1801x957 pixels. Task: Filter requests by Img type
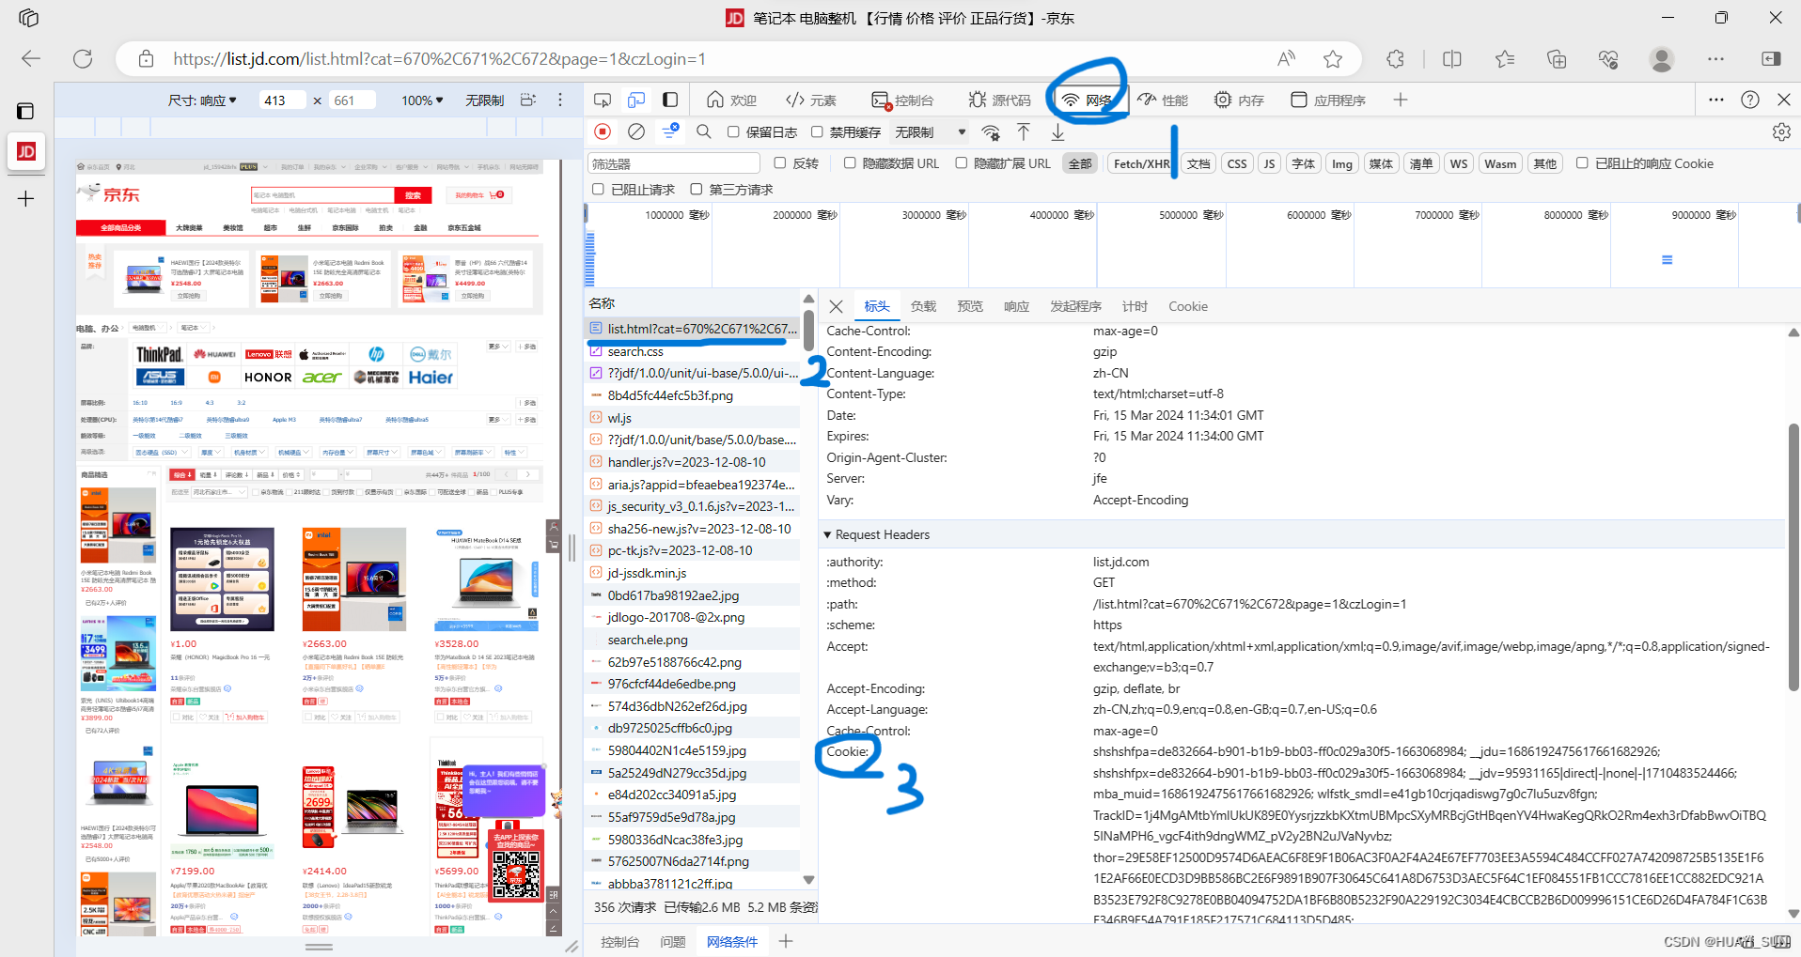[1342, 163]
